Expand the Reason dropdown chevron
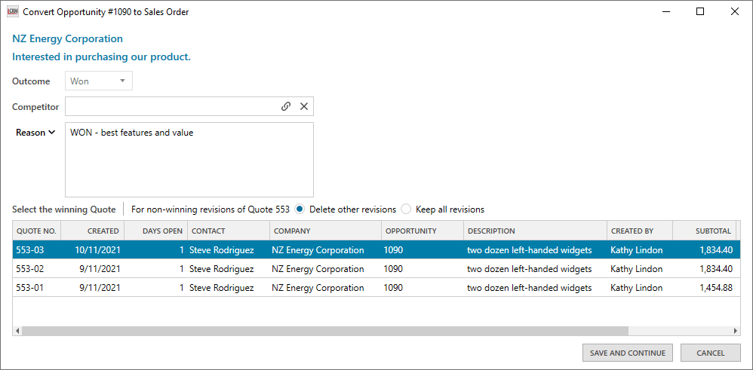Image resolution: width=753 pixels, height=370 pixels. tap(51, 133)
